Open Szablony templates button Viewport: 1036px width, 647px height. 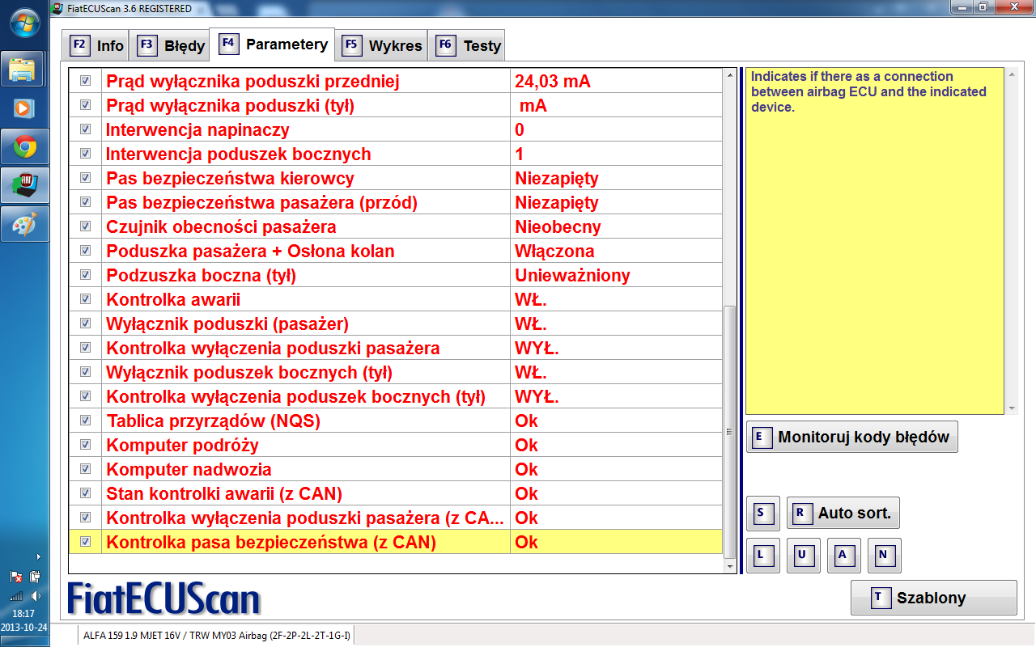click(x=932, y=598)
